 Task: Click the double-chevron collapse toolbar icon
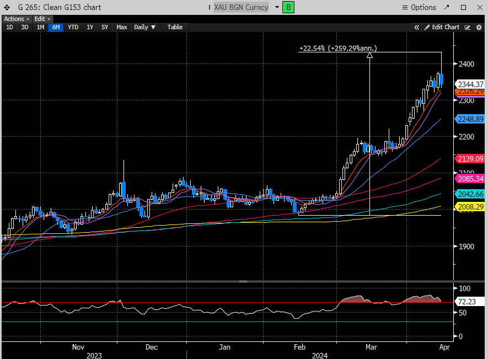tap(417, 27)
